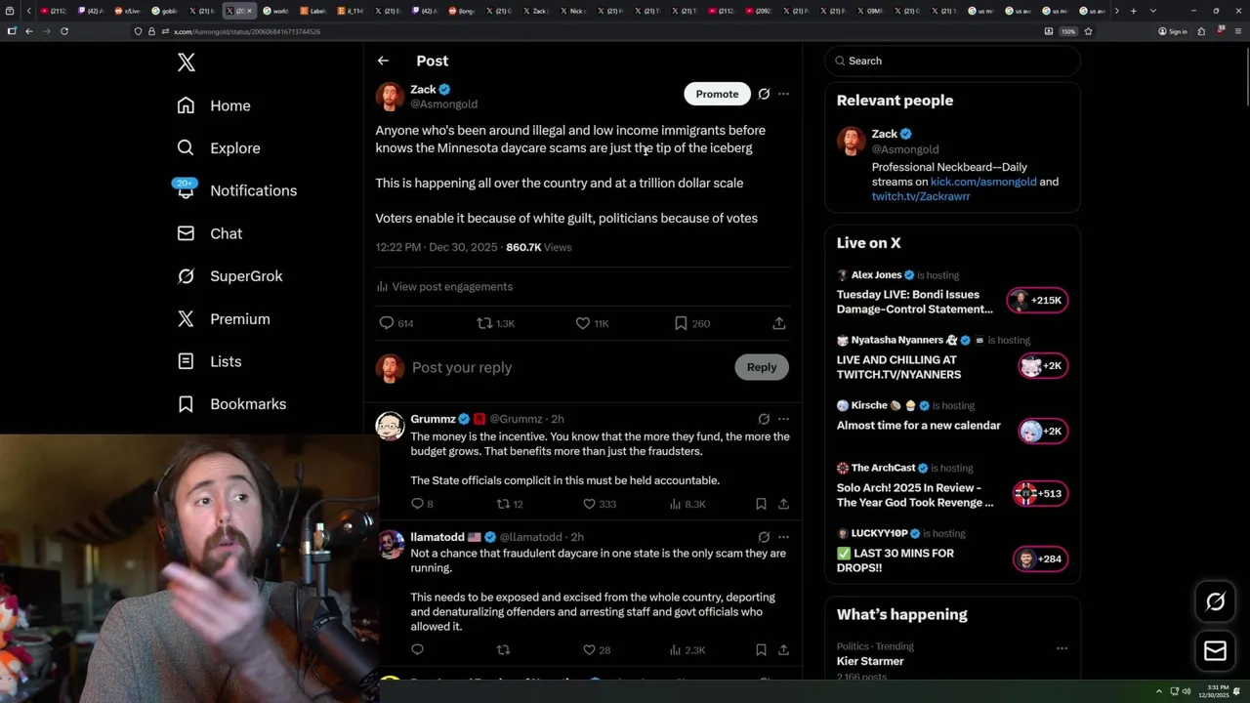Open the browser hamburger menu

click(x=1237, y=31)
